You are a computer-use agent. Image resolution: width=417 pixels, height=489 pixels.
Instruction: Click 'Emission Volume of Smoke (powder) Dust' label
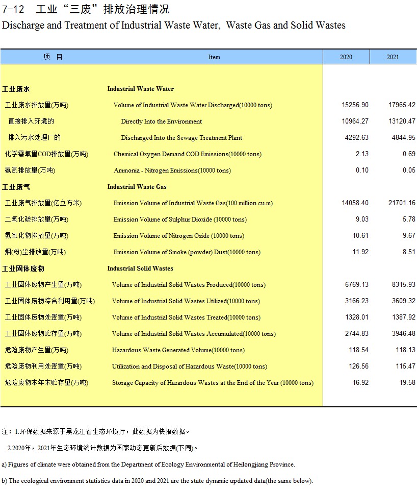tap(187, 252)
